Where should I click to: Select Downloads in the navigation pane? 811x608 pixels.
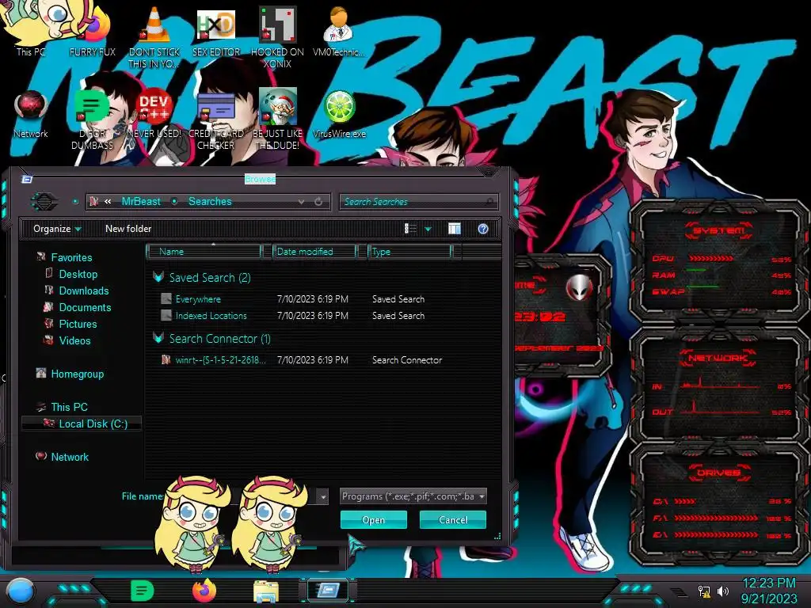click(84, 291)
